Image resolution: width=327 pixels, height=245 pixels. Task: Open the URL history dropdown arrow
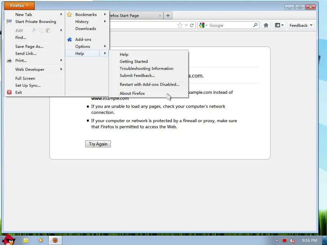point(186,26)
